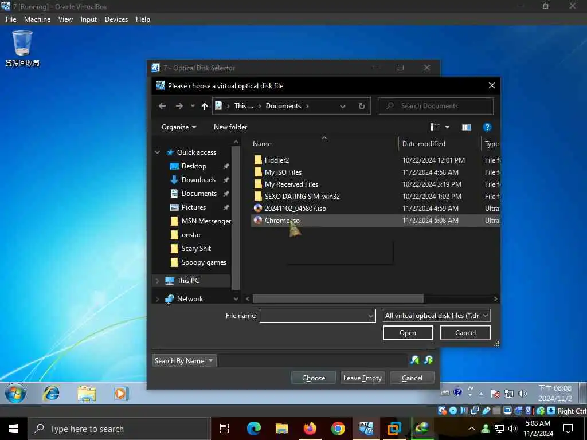Expand the This PC tree node
587x440 pixels.
tap(158, 281)
